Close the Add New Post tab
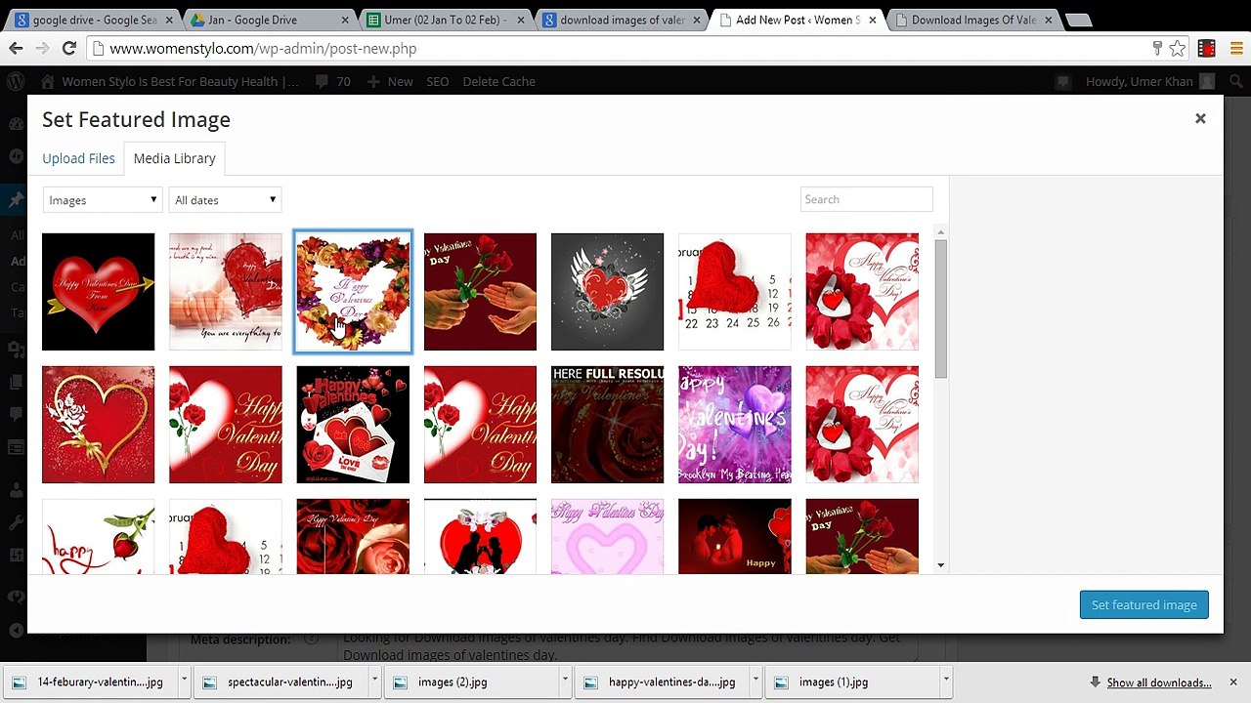This screenshot has width=1251, height=703. click(x=873, y=20)
